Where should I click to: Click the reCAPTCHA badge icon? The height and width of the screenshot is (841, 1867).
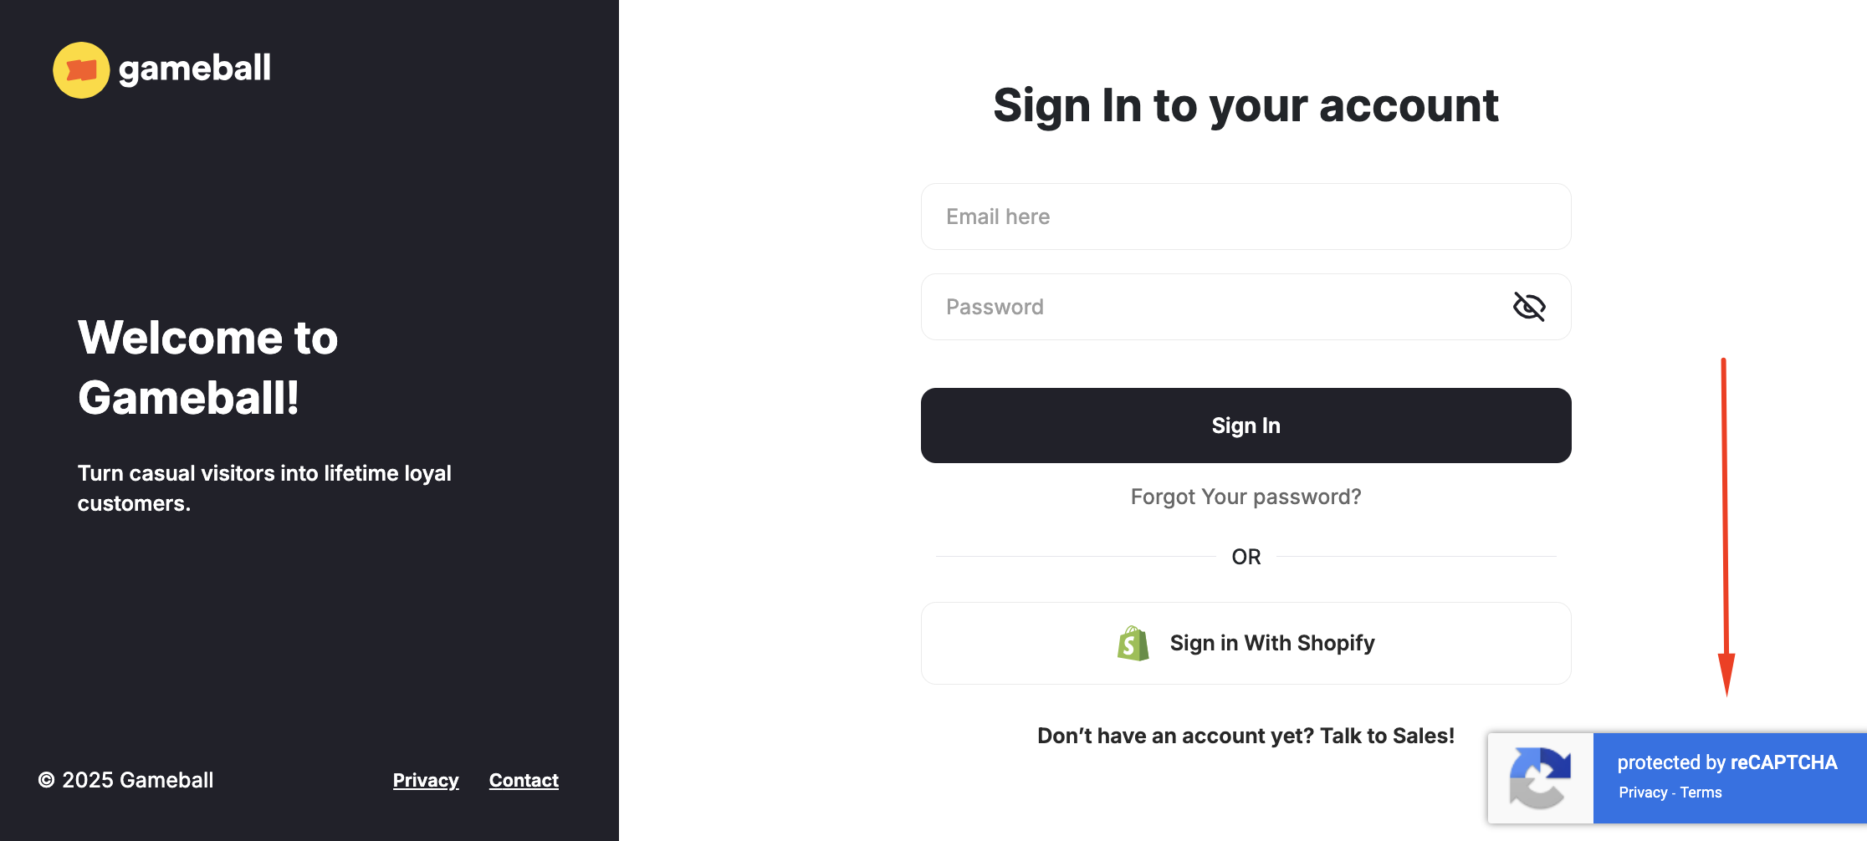point(1540,778)
